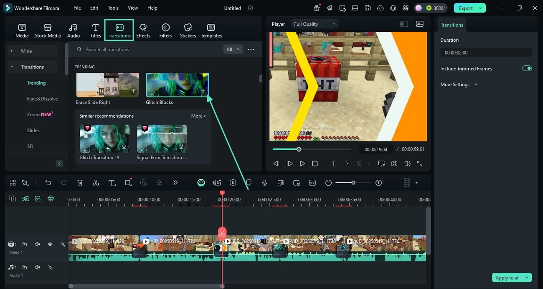Collapse the Transitions category tree
Image resolution: width=543 pixels, height=289 pixels.
tap(12, 67)
